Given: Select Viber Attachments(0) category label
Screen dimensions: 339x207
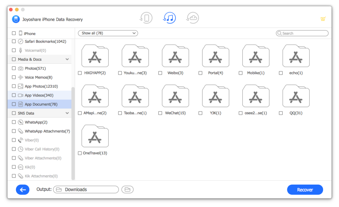Looking at the screenshot, I should pyautogui.click(x=43, y=158).
